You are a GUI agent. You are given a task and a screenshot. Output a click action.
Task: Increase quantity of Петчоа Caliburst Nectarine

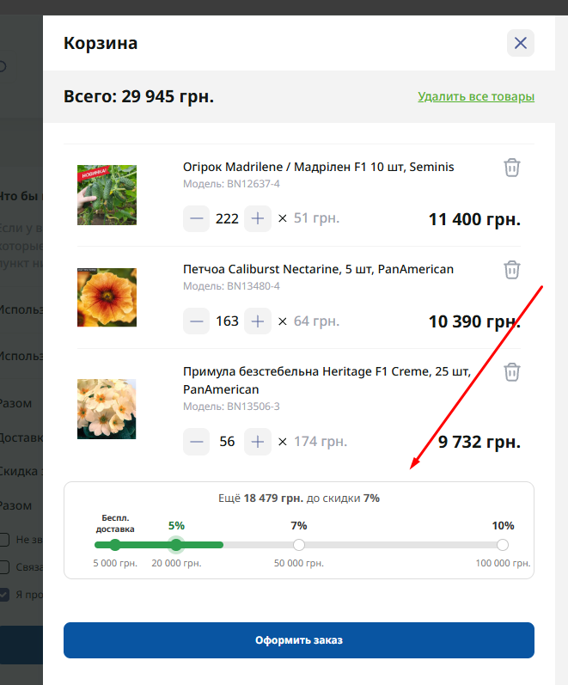pos(258,321)
